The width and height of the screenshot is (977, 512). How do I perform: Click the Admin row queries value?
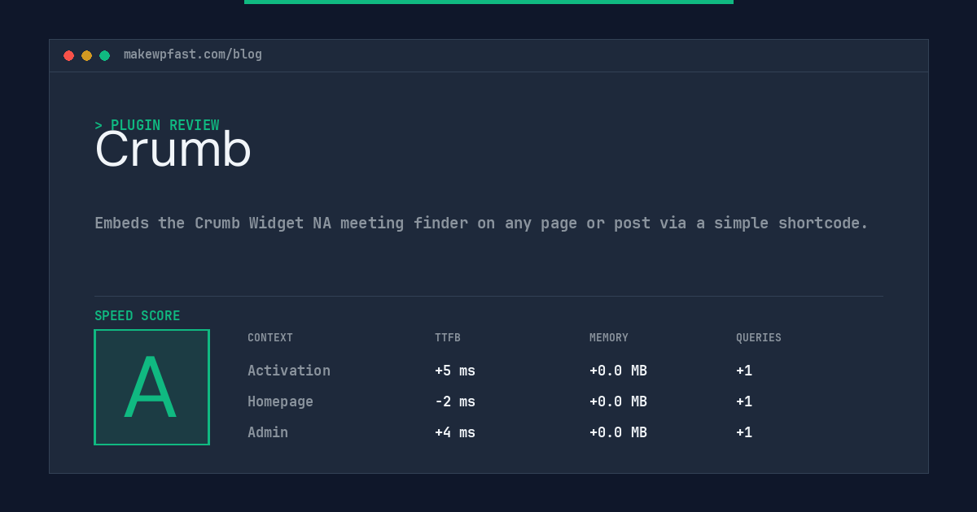tap(744, 432)
